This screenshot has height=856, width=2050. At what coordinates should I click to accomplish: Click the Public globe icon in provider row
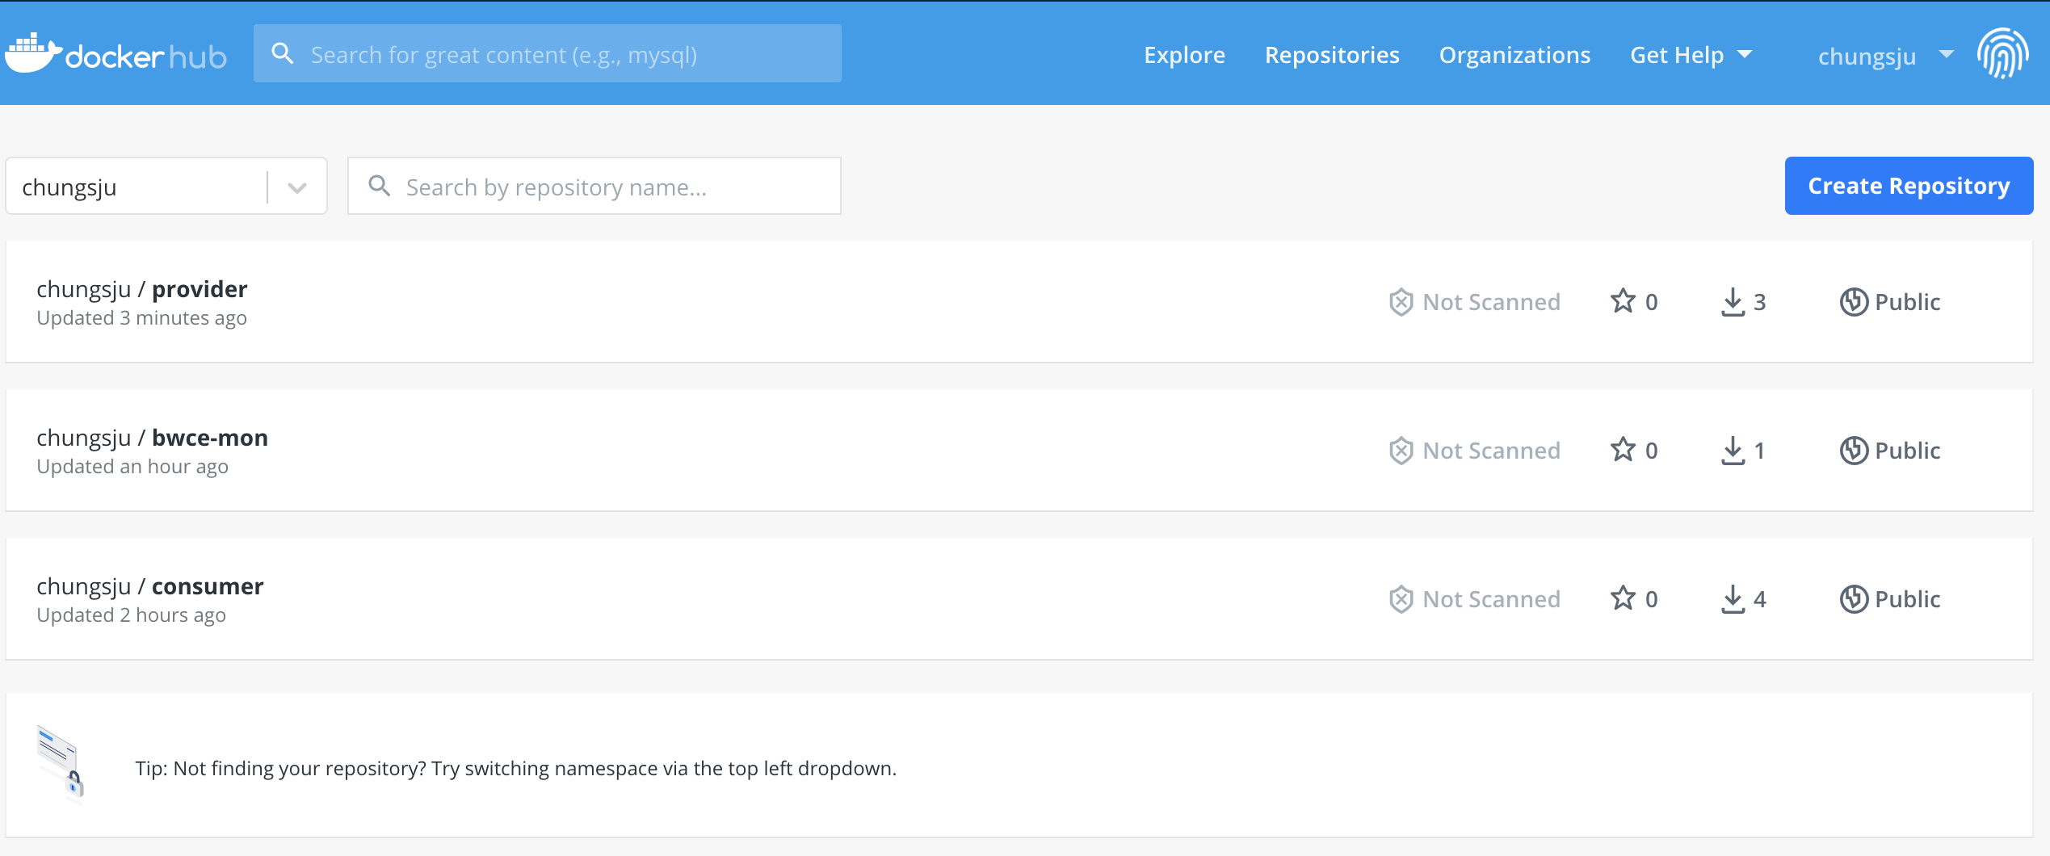tap(1854, 302)
